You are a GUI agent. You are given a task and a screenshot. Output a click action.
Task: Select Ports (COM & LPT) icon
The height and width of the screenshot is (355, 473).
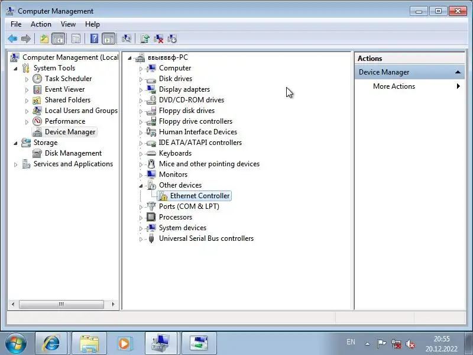[x=151, y=206]
